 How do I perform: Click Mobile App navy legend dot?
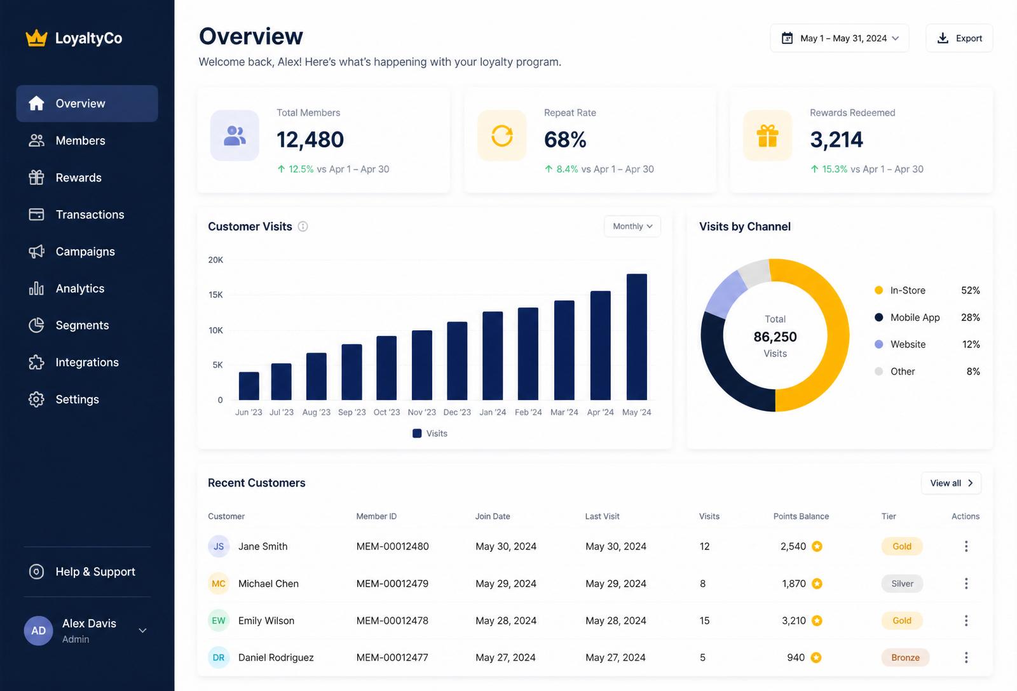coord(878,318)
